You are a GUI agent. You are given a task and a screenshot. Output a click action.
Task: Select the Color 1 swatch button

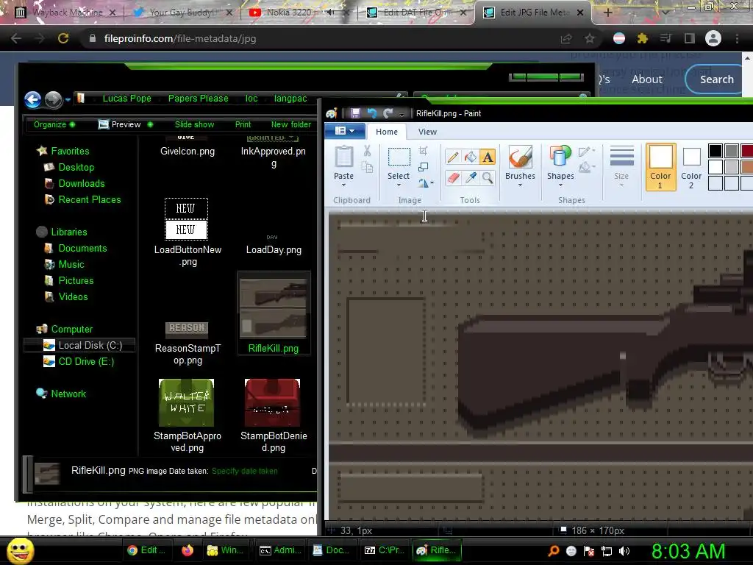click(x=661, y=167)
